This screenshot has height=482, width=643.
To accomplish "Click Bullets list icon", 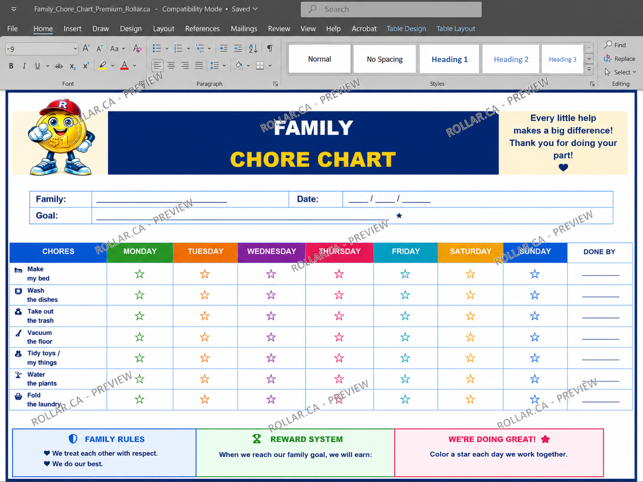I will (x=157, y=48).
